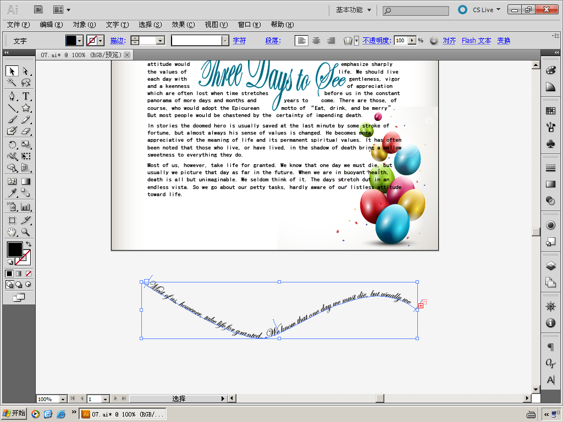The width and height of the screenshot is (563, 422).
Task: Select the Type tool
Action: pyautogui.click(x=25, y=96)
